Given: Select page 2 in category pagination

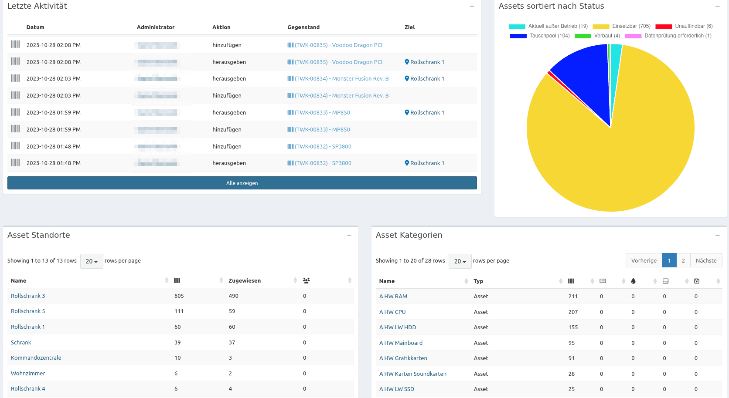Looking at the screenshot, I should [x=683, y=260].
